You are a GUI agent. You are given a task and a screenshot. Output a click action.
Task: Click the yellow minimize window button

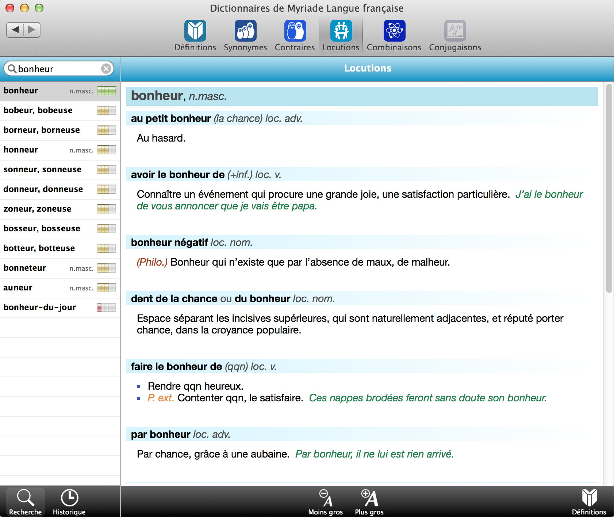pos(24,8)
